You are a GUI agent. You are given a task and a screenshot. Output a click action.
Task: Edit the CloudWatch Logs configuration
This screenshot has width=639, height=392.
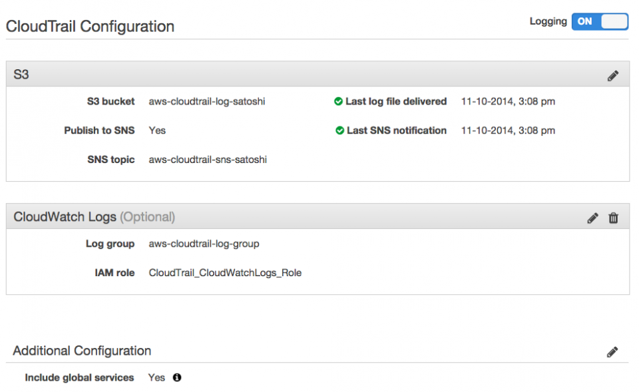pos(592,218)
